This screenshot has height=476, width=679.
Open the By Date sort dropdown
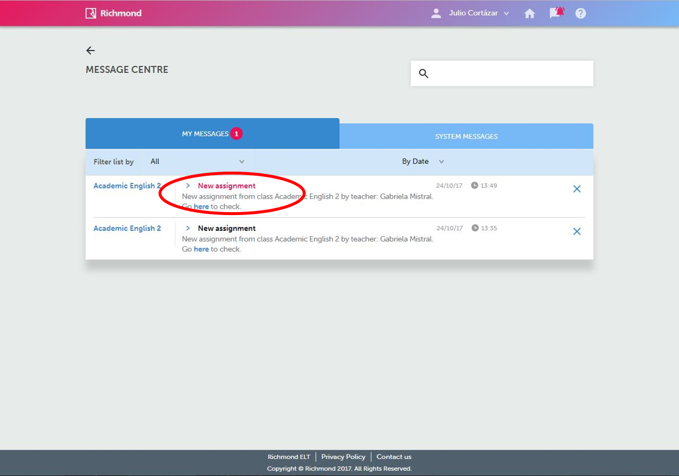[x=423, y=162]
